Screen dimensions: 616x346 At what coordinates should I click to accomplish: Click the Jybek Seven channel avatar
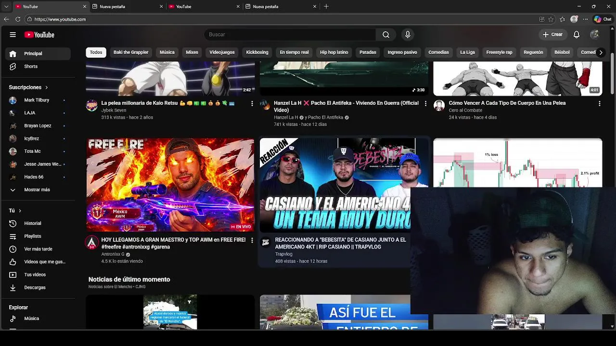tap(92, 106)
